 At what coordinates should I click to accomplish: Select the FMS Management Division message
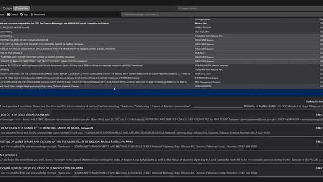(161, 82)
